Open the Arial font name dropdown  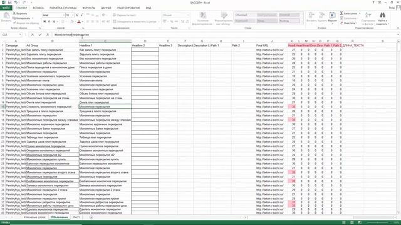coord(64,15)
